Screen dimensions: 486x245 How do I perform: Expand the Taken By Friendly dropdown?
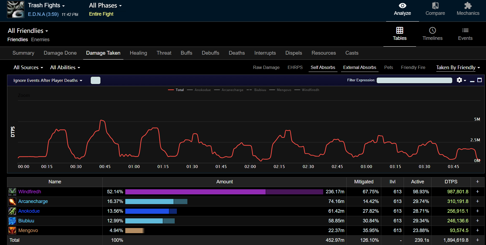458,68
